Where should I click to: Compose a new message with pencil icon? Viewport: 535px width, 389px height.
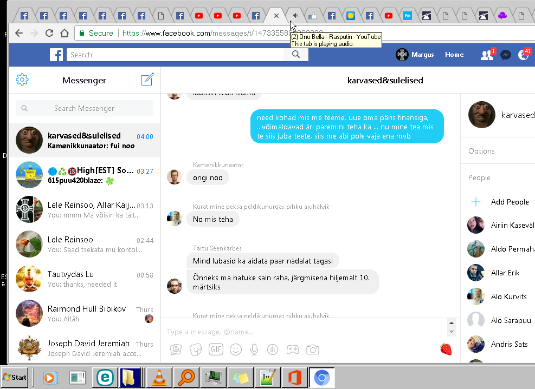tap(147, 80)
